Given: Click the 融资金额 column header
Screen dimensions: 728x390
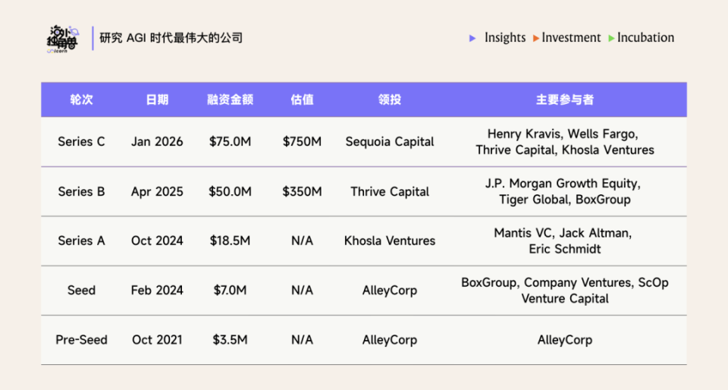Looking at the screenshot, I should tap(230, 99).
